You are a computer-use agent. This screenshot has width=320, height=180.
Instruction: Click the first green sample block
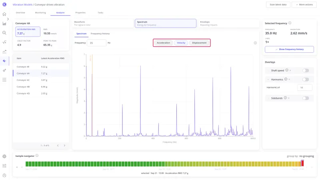click(x=27, y=164)
